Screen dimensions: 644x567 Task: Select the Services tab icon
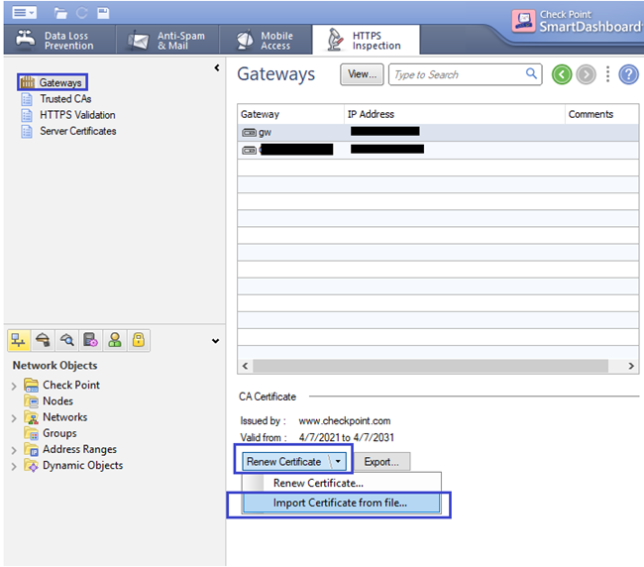click(x=43, y=340)
